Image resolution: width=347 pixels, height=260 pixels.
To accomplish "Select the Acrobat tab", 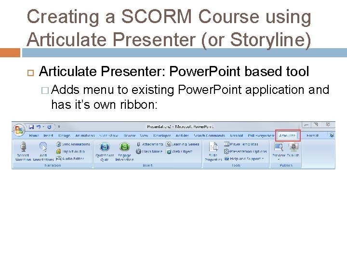I will coord(236,135).
